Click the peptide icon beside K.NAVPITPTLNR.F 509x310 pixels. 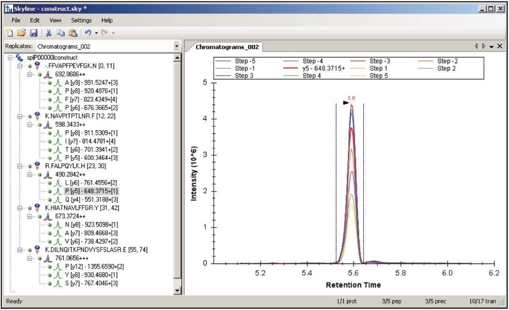click(x=38, y=116)
